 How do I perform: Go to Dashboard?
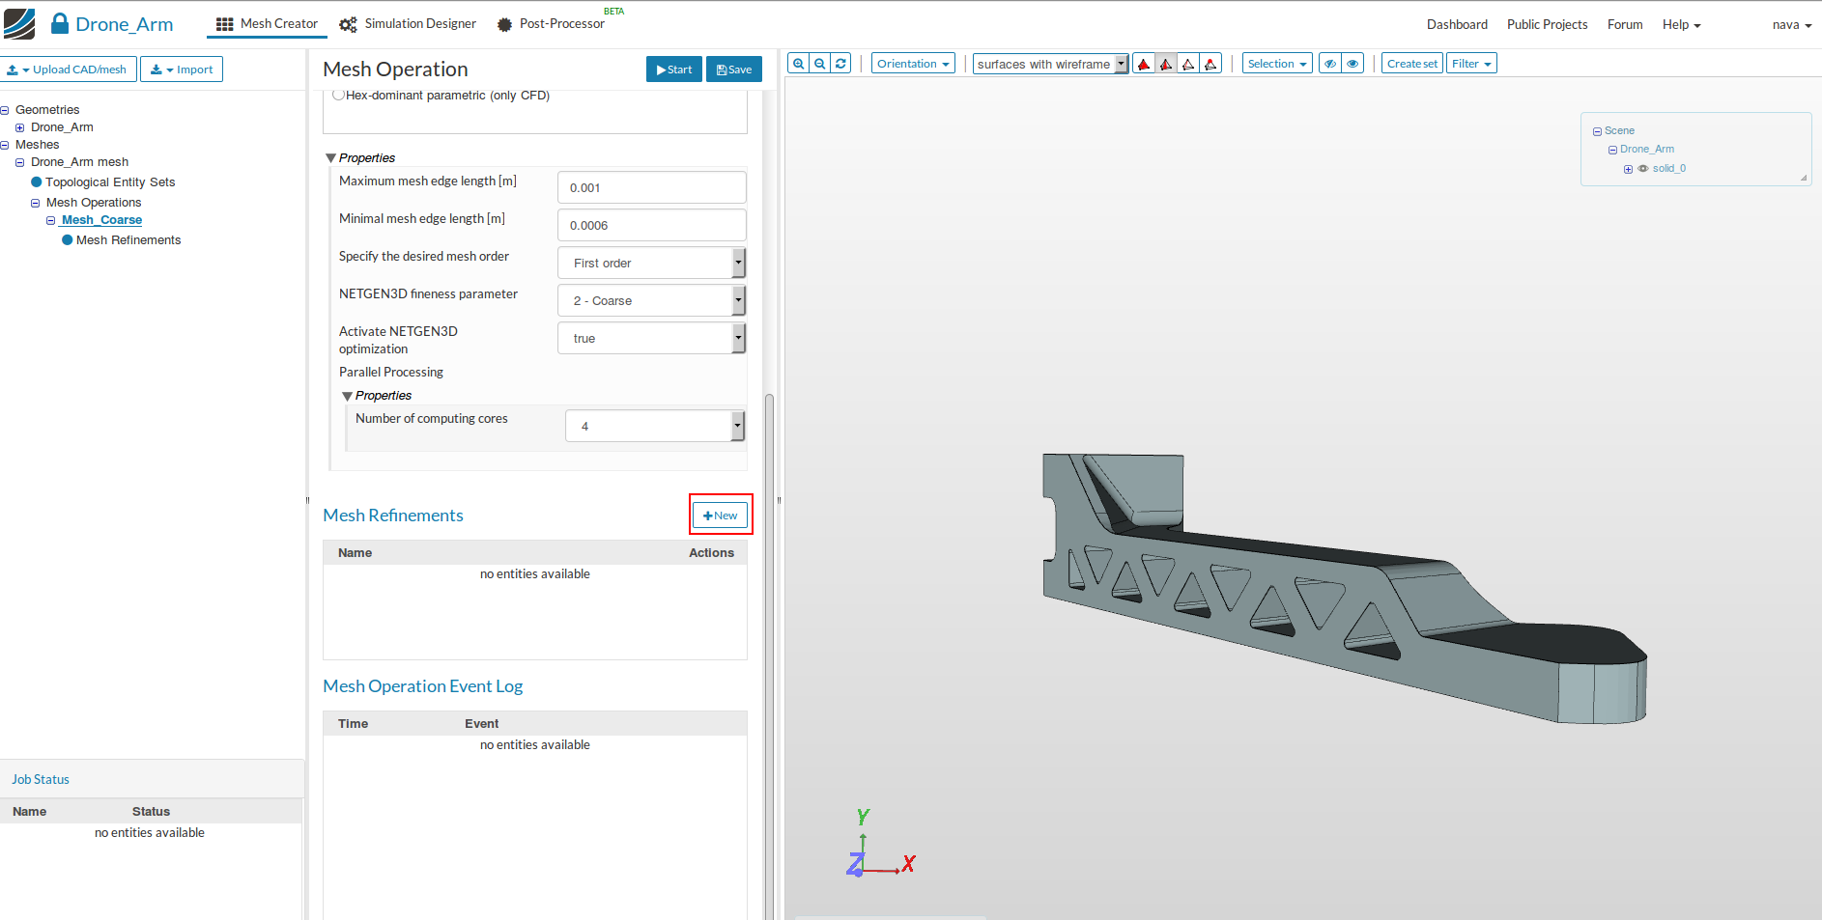pos(1457,24)
